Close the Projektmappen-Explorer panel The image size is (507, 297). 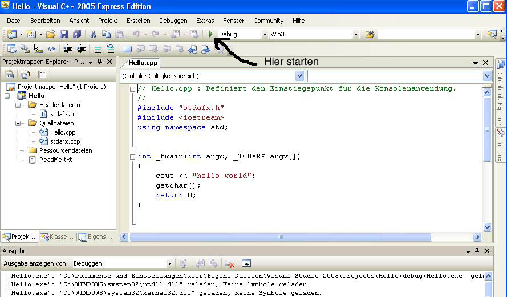pyautogui.click(x=110, y=62)
